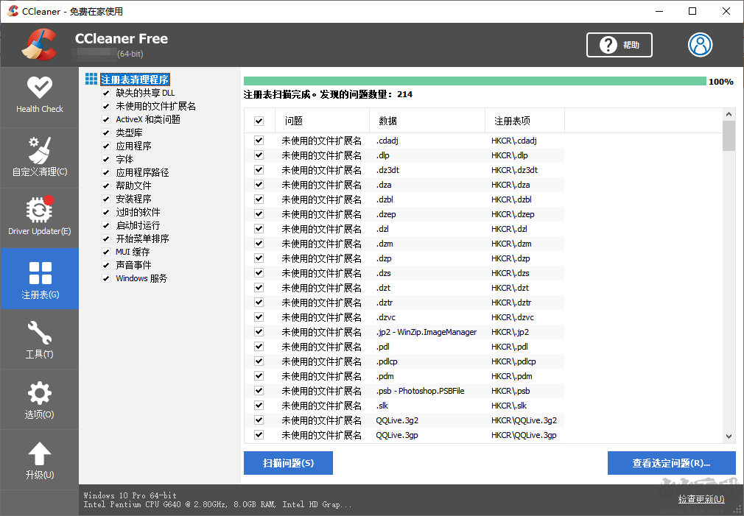Open the user account icon
Screen dimensions: 744x516
pos(700,44)
